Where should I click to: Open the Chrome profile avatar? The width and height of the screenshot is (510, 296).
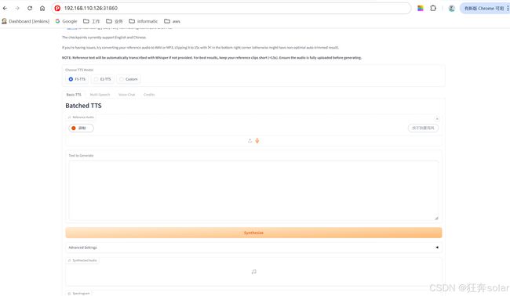(x=451, y=9)
